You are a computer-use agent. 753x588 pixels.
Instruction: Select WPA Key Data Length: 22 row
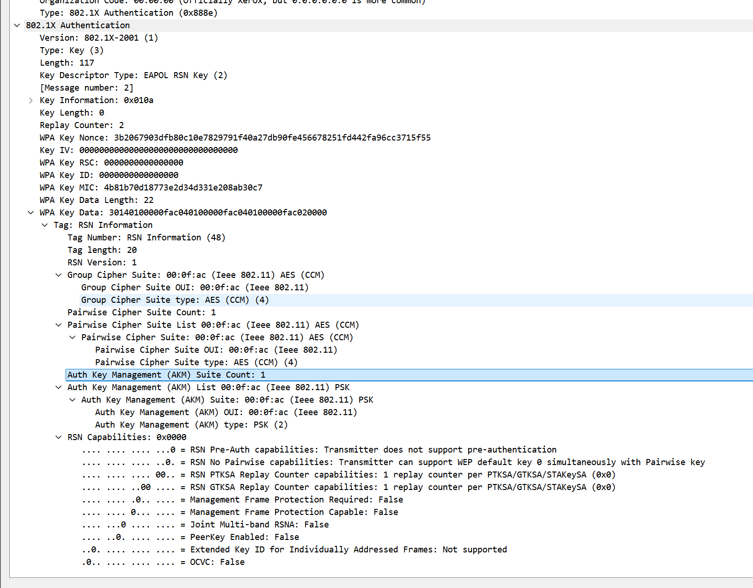point(97,200)
